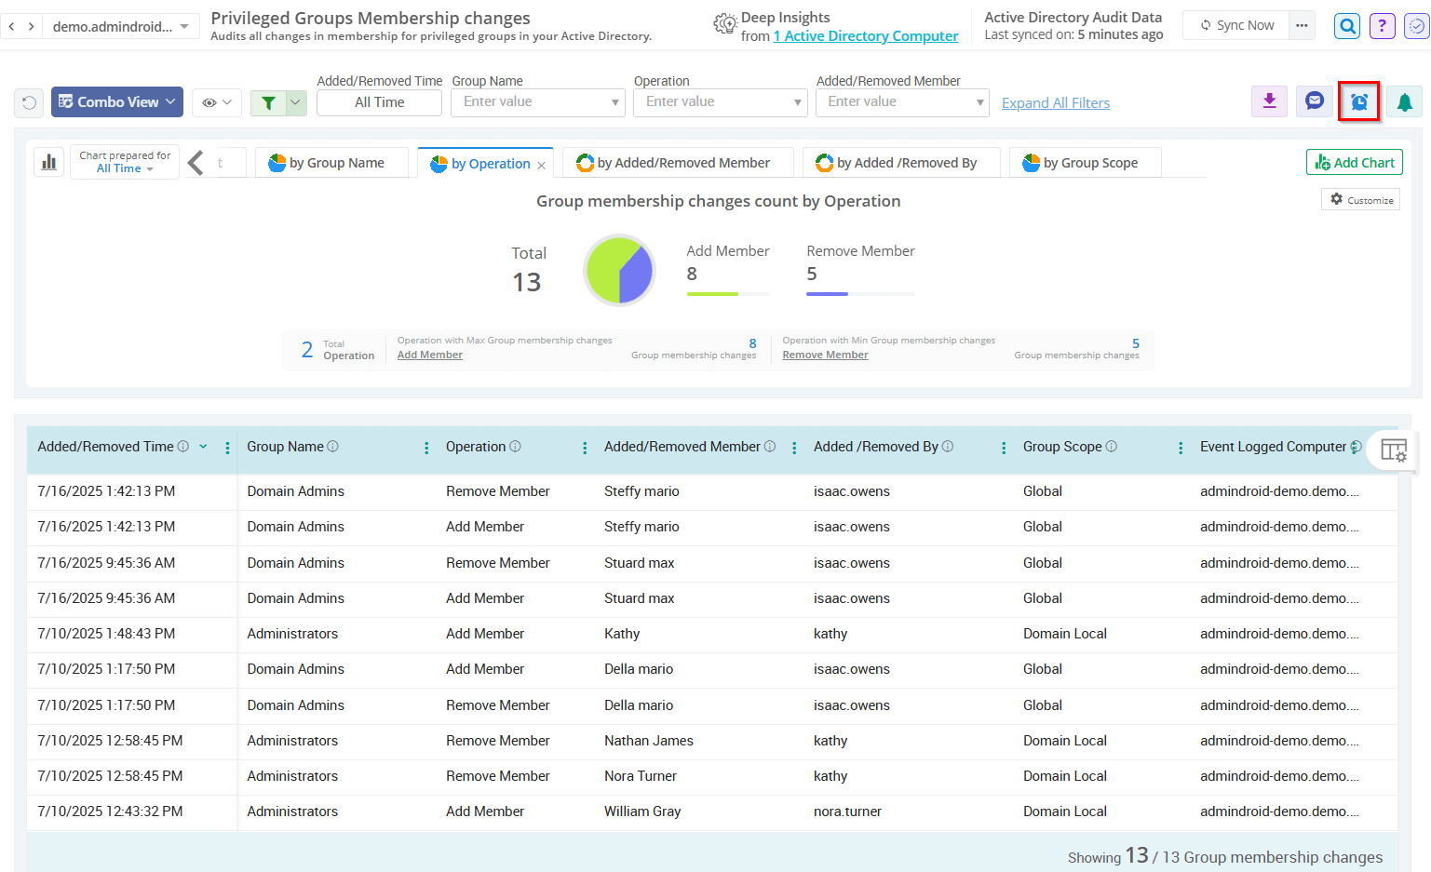Viewport: 1431px width, 872px height.
Task: Open the message conversation icon
Action: [x=1314, y=101]
